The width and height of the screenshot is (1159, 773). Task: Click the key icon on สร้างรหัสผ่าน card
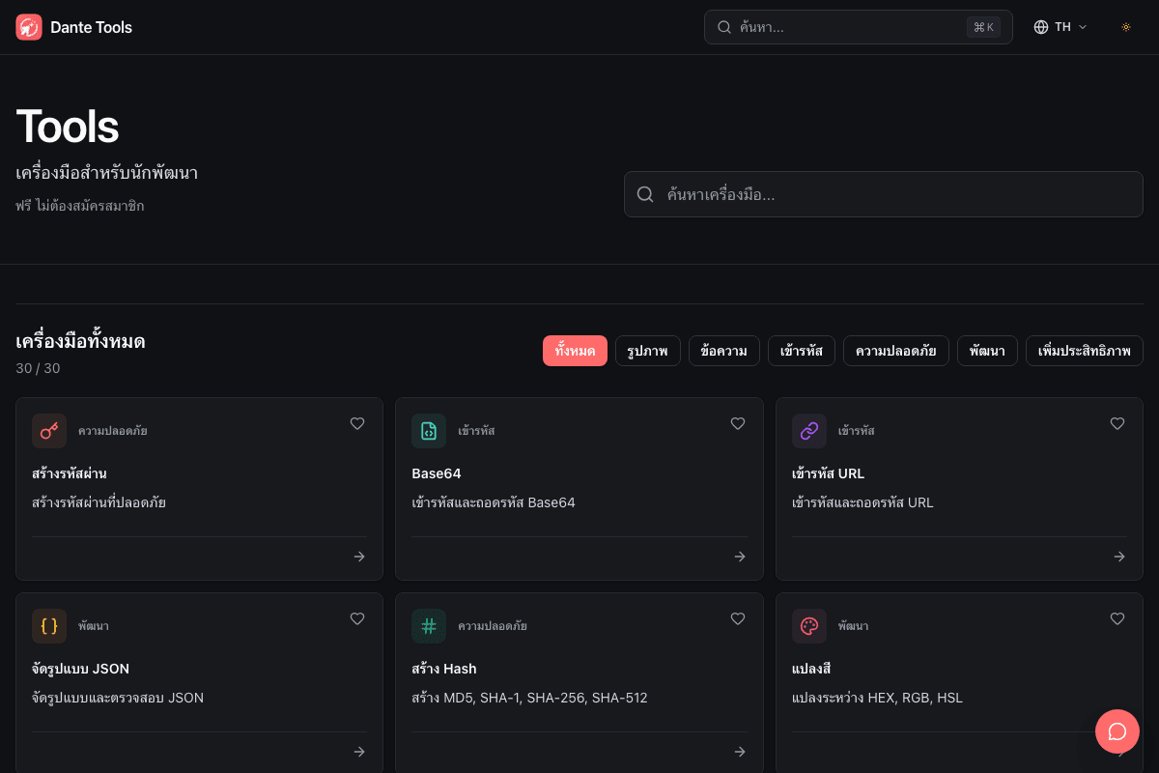point(49,431)
